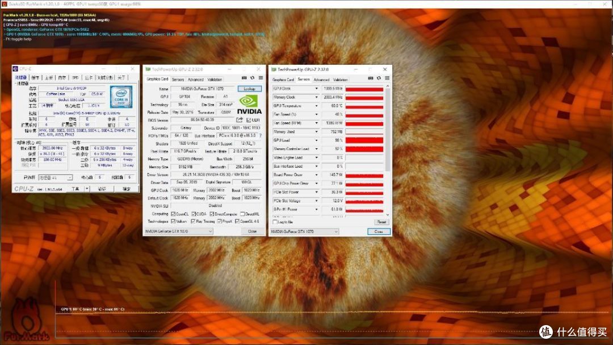Toggle the DirectML checkbox
613x345 pixels.
pos(242,214)
